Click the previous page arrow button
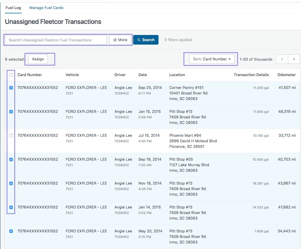 282,59
